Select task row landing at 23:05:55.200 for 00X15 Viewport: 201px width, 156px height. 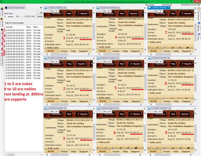pos(23,30)
